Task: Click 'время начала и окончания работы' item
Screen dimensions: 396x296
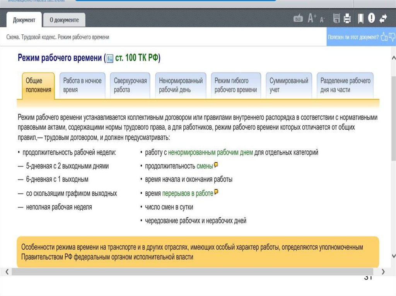Action: [x=189, y=179]
